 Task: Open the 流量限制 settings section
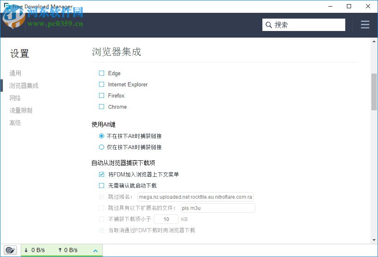click(x=21, y=110)
